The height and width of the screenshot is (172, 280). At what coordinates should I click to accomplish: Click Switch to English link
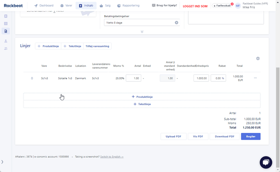112,157
